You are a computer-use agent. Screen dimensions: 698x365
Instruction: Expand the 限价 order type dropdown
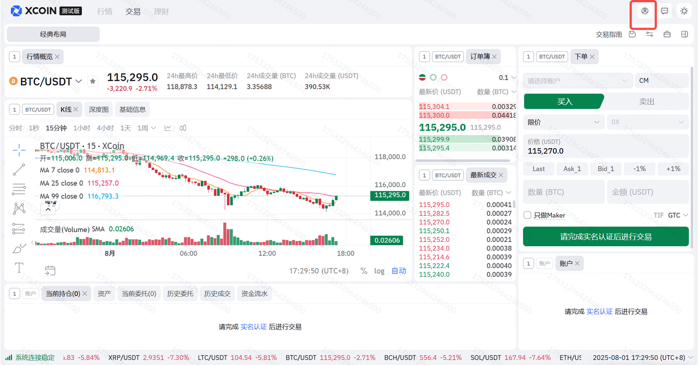tap(564, 122)
